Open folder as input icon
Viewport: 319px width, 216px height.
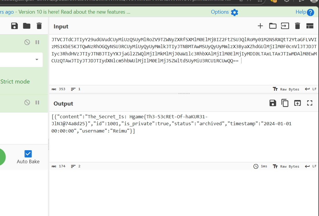[273, 26]
